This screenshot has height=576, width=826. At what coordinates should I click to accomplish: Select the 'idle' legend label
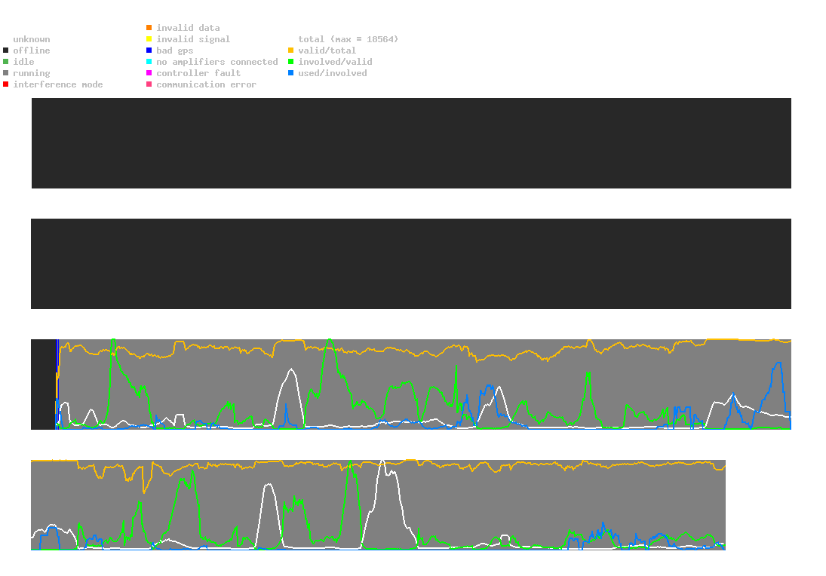[23, 62]
